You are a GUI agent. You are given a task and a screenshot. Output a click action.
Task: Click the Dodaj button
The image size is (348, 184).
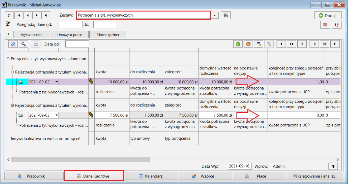[328, 16]
